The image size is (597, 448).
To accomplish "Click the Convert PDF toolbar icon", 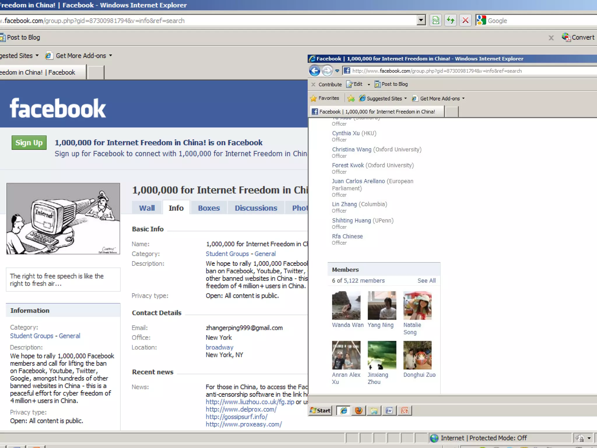I will (578, 37).
